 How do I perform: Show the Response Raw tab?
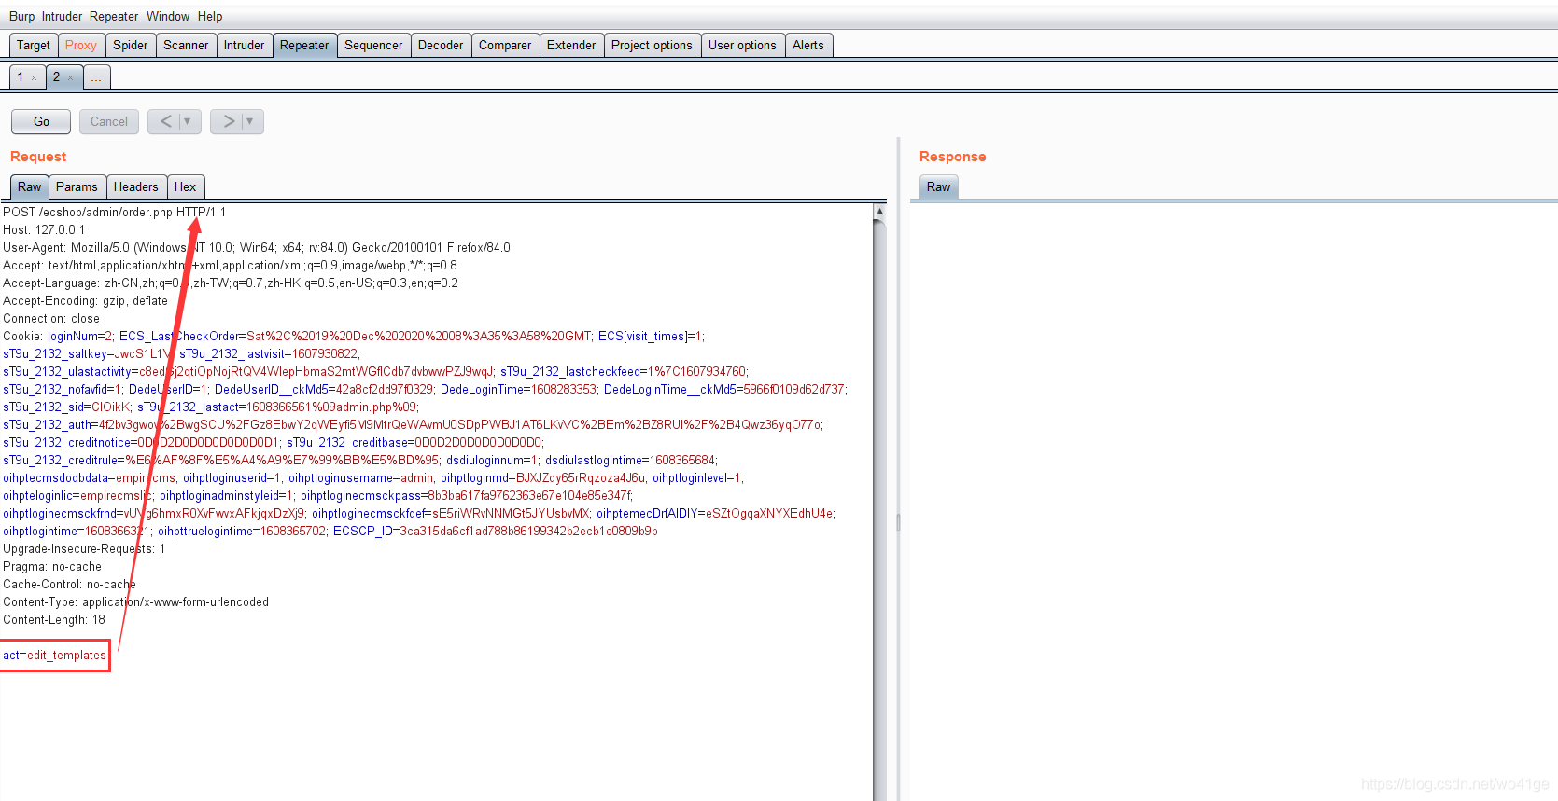[939, 186]
